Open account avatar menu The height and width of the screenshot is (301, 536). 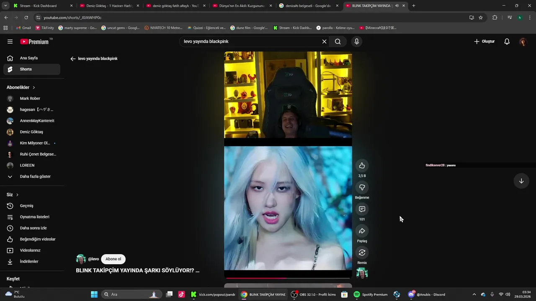tap(523, 41)
